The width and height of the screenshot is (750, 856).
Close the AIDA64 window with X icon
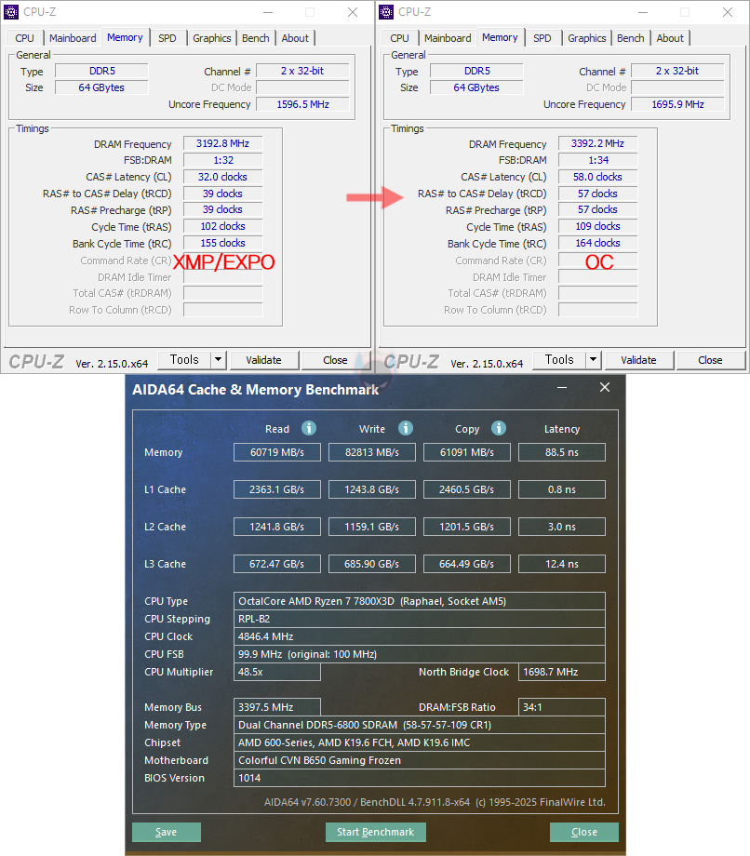(605, 387)
